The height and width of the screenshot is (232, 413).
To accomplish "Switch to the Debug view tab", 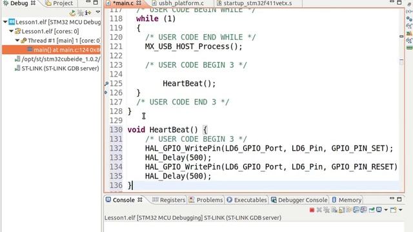I will tap(19, 3).
